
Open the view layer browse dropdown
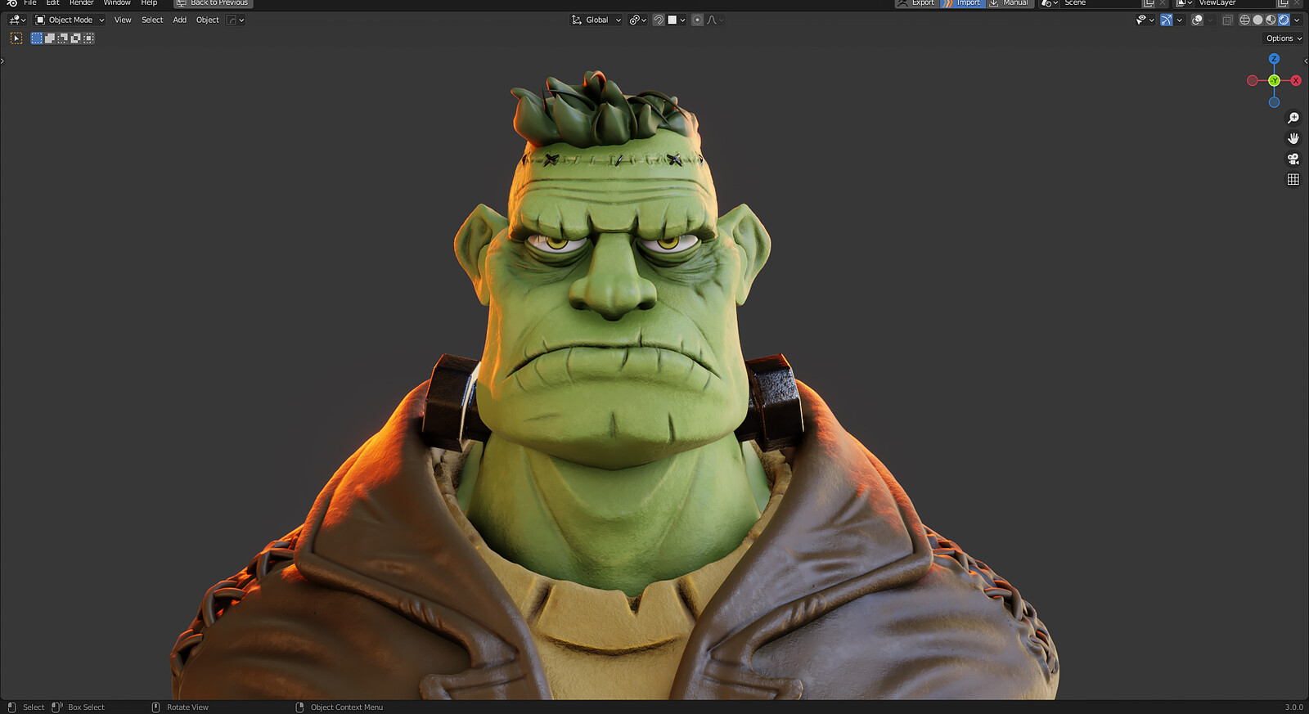1184,3
